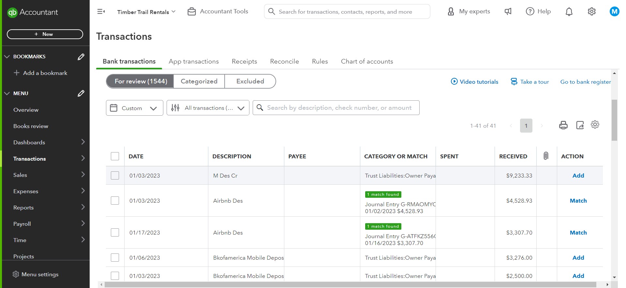Open table settings gear icon
Screen dimensions: 626x288
tap(595, 124)
